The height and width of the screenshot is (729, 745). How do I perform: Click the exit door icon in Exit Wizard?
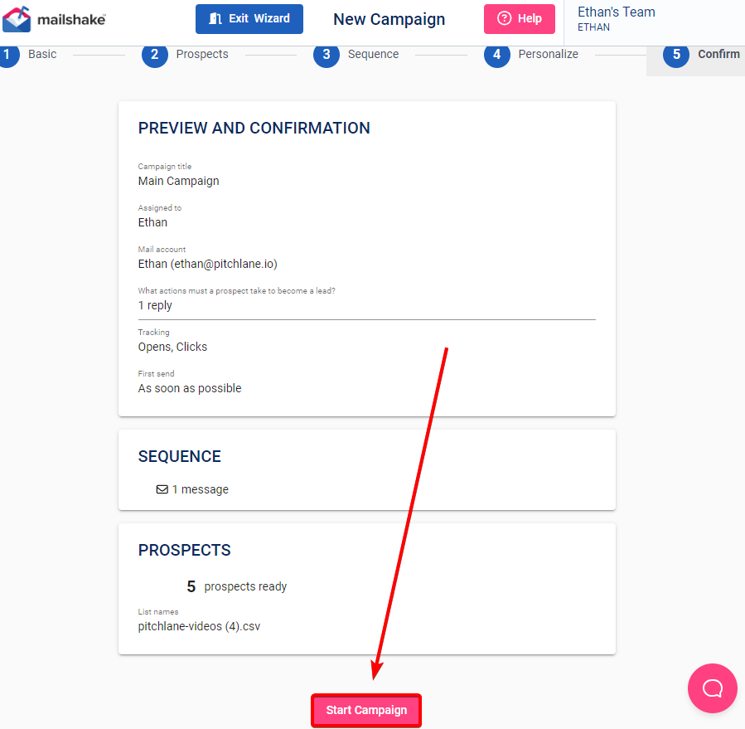pyautogui.click(x=215, y=18)
